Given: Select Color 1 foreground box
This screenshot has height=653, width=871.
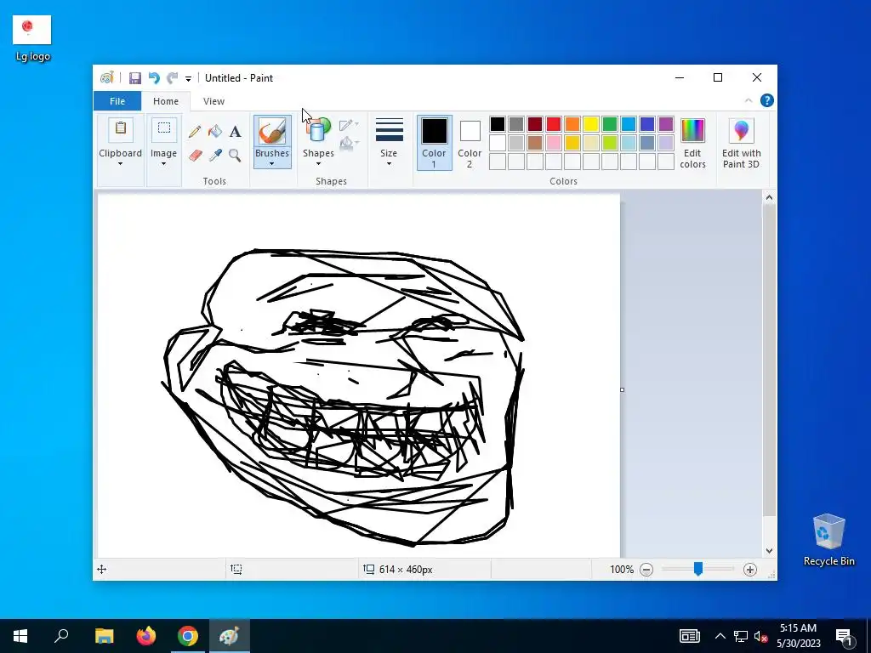Looking at the screenshot, I should click(x=435, y=143).
